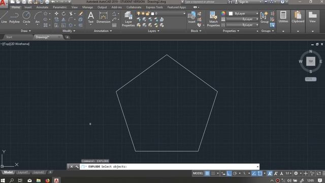This screenshot has height=183, width=325.
Task: Toggle 2D object snap in status bar
Action: (x=259, y=173)
